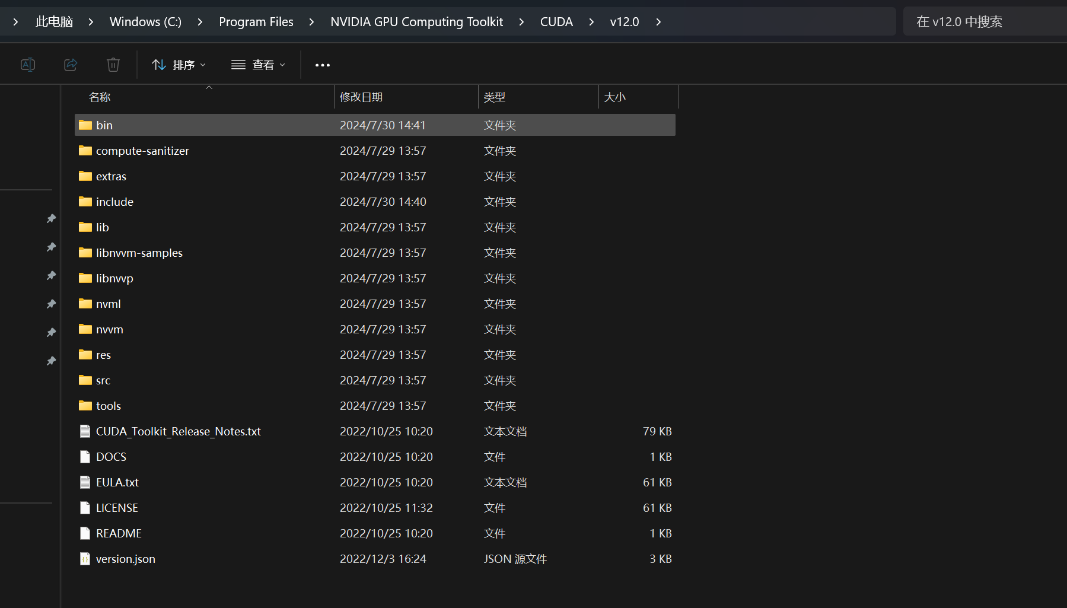Expand chevron before 此电脑 breadcrumb

click(15, 22)
